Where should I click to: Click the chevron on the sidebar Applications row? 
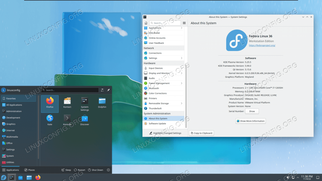click(x=181, y=28)
